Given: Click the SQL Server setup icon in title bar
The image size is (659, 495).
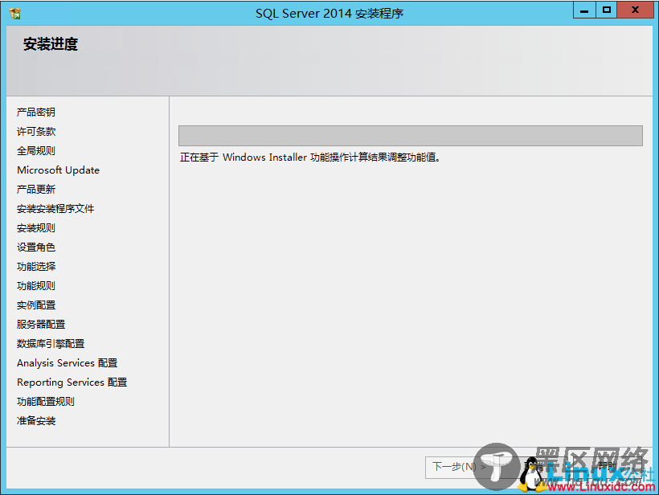Looking at the screenshot, I should [x=14, y=13].
